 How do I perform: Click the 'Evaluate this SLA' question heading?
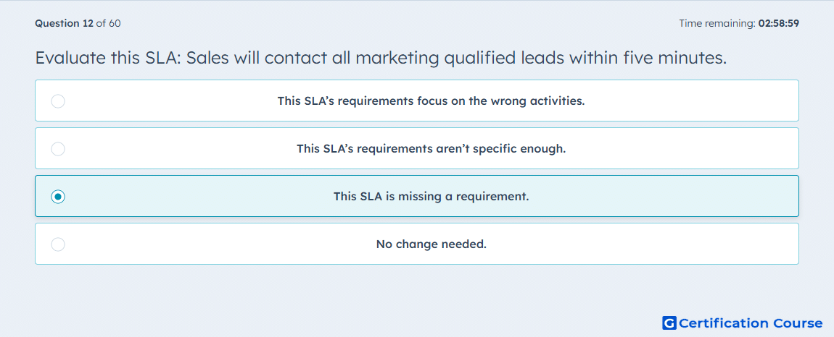click(380, 58)
